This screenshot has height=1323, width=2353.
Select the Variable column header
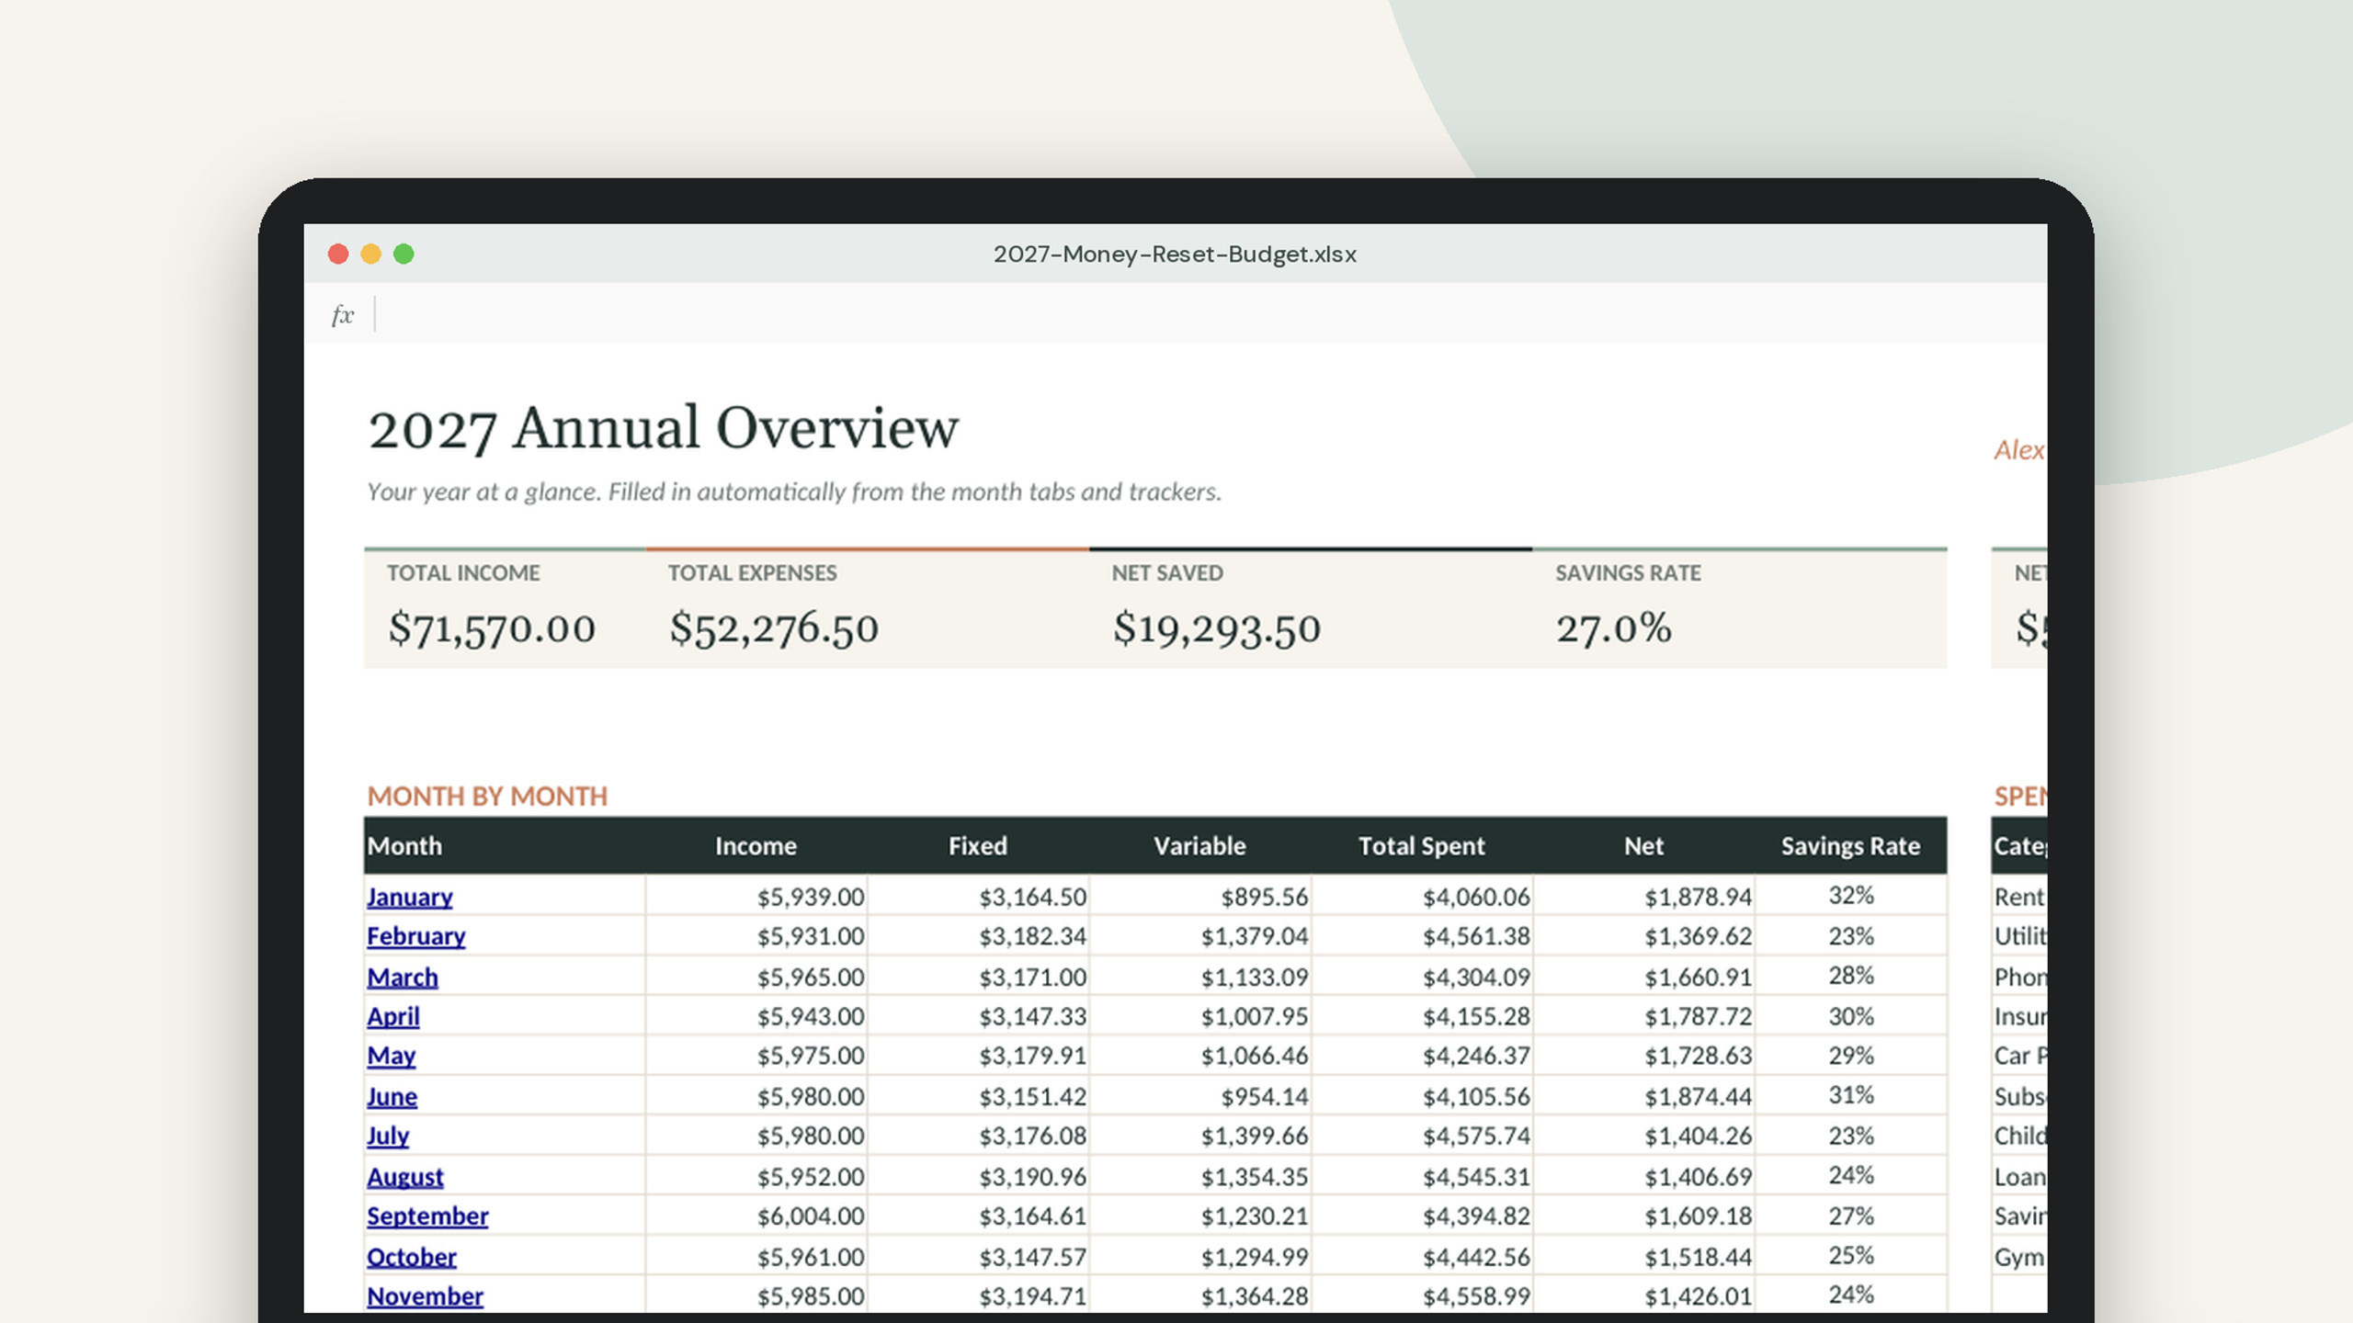click(x=1199, y=845)
